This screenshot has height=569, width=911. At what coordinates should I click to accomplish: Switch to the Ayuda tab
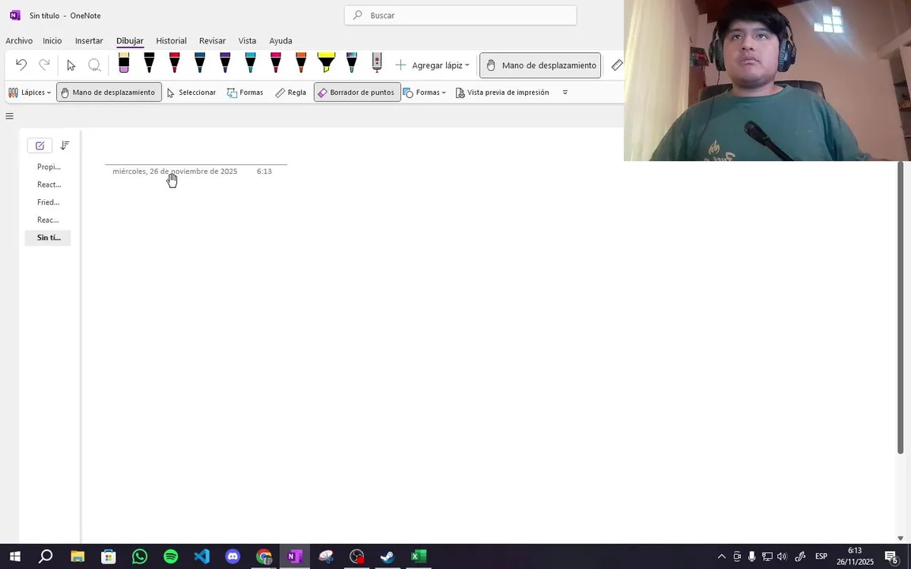click(281, 40)
